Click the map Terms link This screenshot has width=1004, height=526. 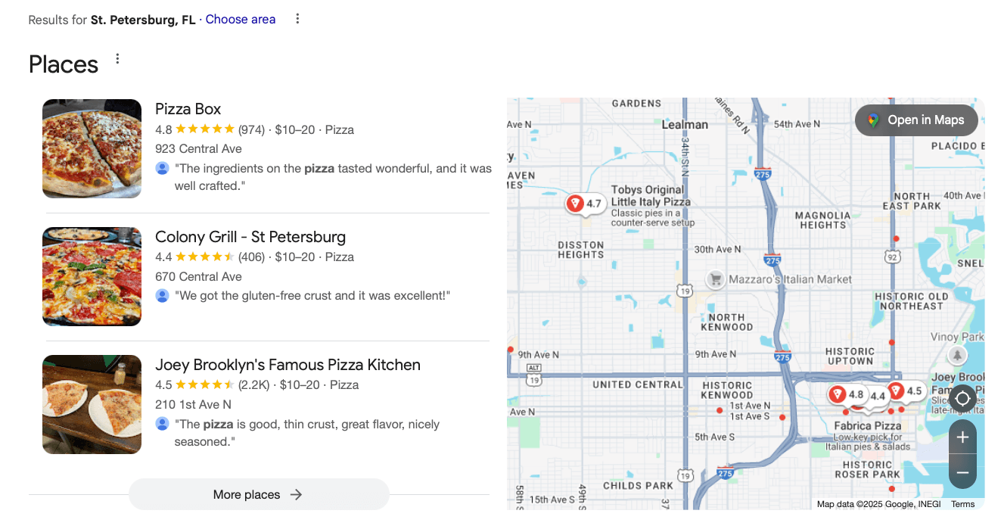pos(962,504)
